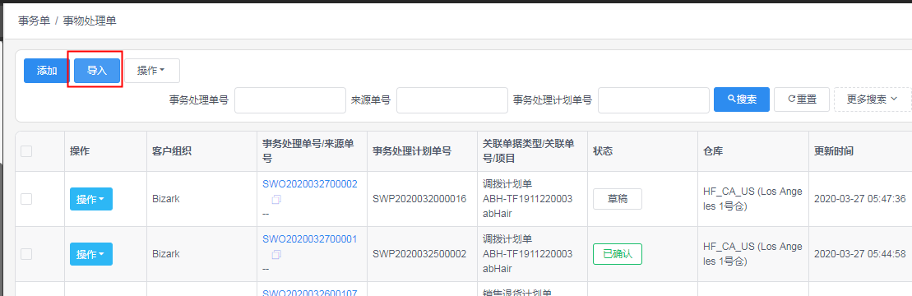Toggle the select-all header checkbox
This screenshot has width=912, height=296.
[26, 151]
